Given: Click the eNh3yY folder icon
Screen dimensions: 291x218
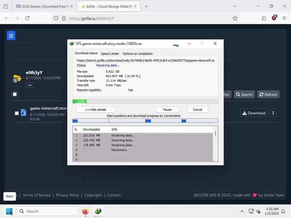Looking at the screenshot, I should coord(17,78).
